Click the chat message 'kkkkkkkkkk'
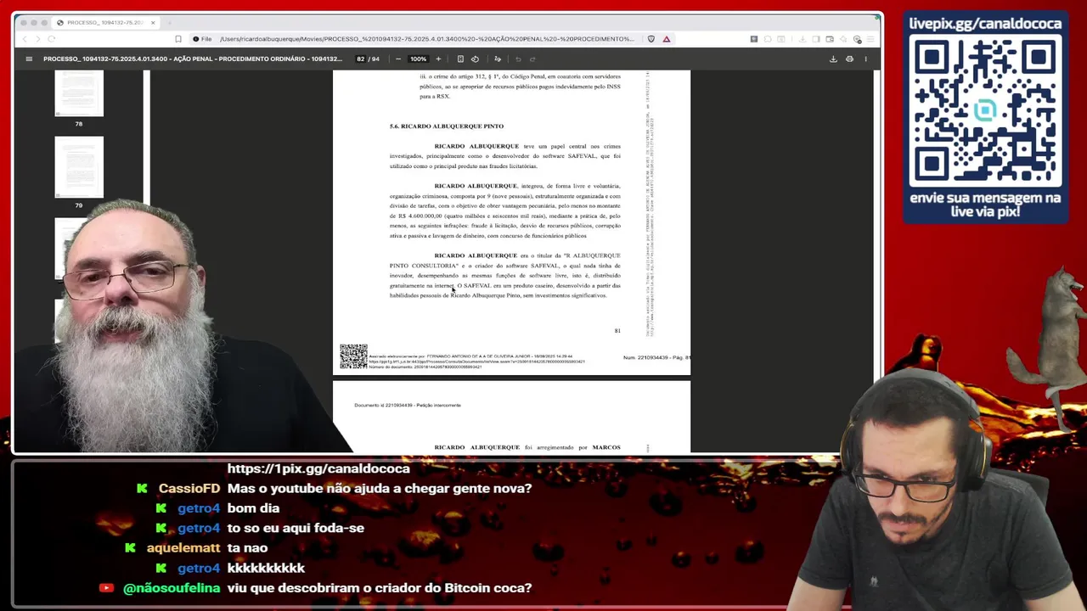The image size is (1087, 611). point(266,568)
